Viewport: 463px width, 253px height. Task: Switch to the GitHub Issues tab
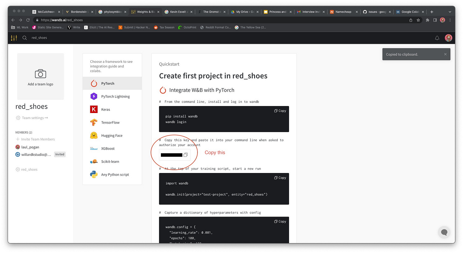coord(377,12)
